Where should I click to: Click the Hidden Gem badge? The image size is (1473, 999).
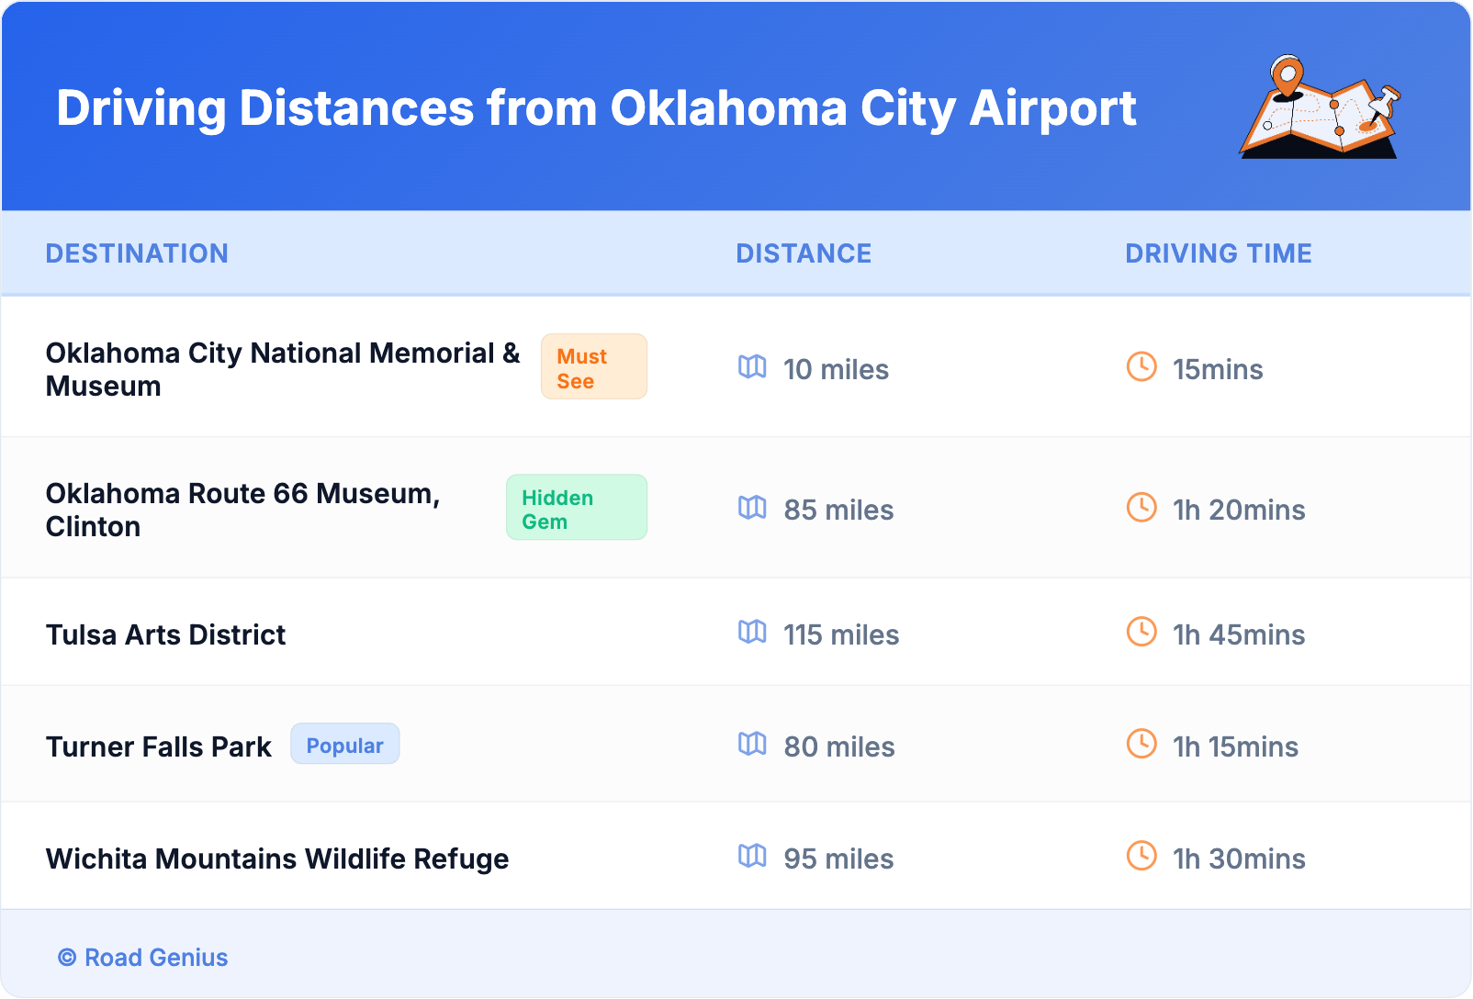click(x=576, y=508)
